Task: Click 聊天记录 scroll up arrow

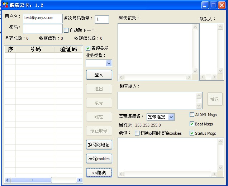Action: pos(195,27)
